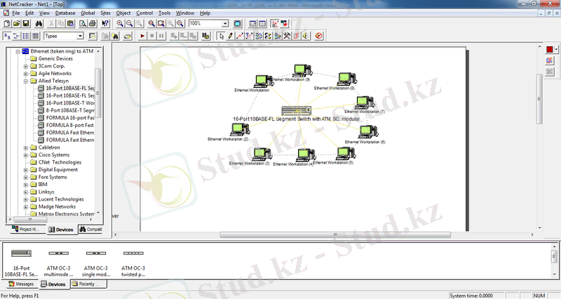Select Ethernet Workstation (2) in the diagram
The image size is (561, 299).
(x=240, y=129)
